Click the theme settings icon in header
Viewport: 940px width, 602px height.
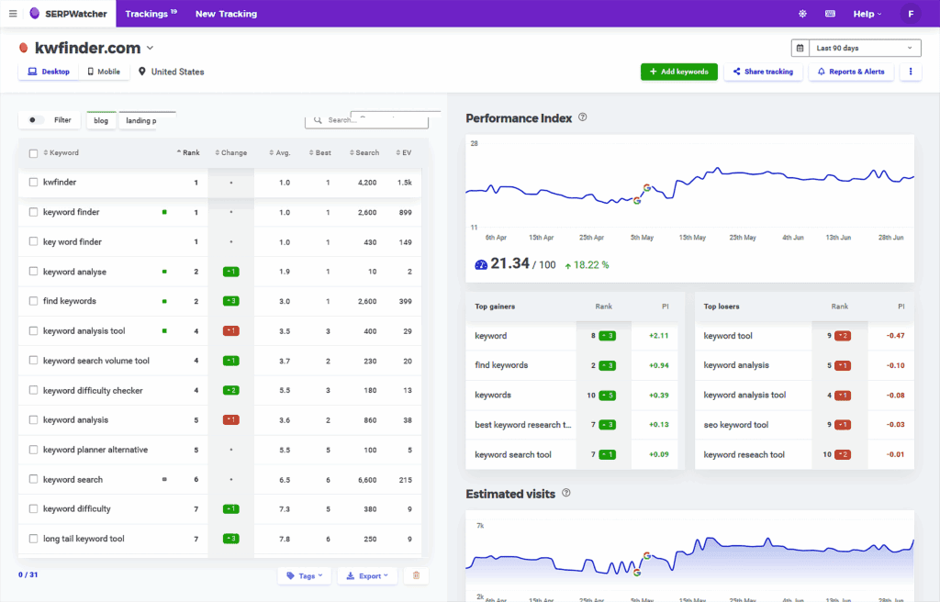(x=802, y=14)
